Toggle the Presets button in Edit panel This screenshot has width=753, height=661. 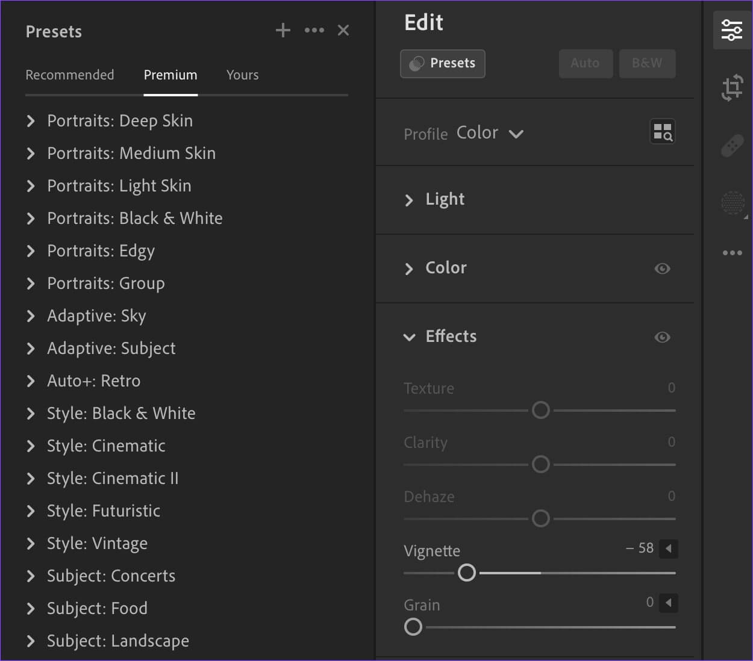point(443,63)
